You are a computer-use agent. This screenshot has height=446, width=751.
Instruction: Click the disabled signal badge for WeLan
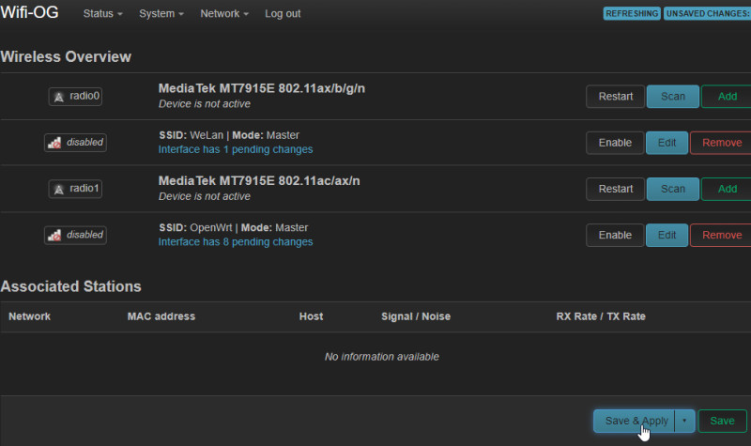click(75, 143)
